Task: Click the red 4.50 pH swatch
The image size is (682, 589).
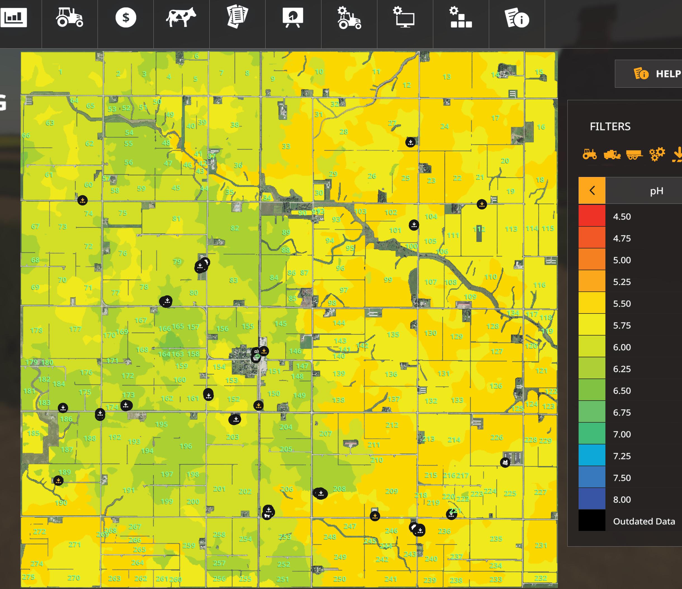Action: pyautogui.click(x=592, y=216)
